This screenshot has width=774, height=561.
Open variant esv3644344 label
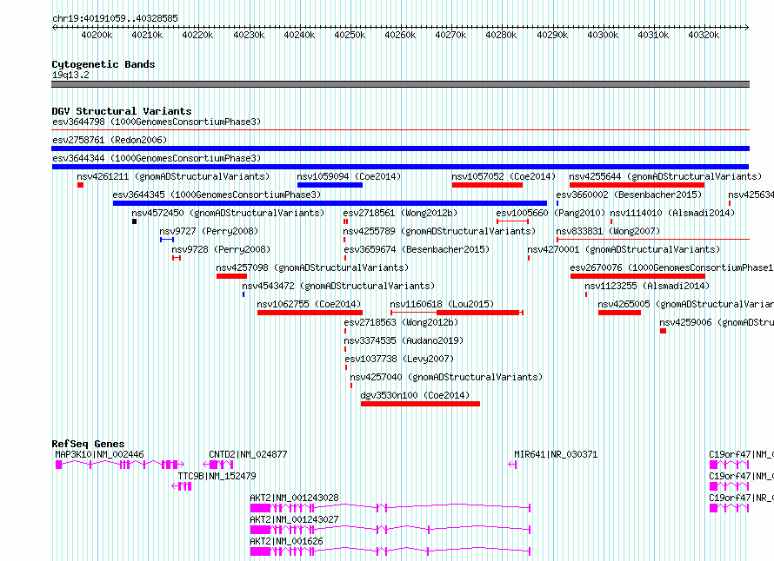pos(157,158)
